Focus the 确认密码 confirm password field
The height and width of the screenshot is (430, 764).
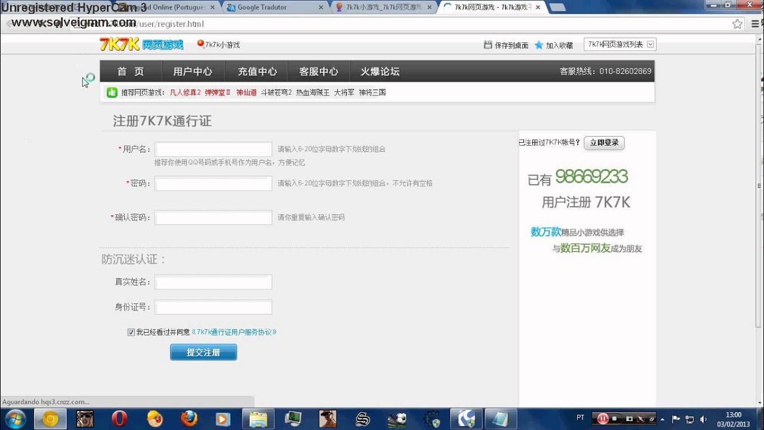tap(213, 217)
